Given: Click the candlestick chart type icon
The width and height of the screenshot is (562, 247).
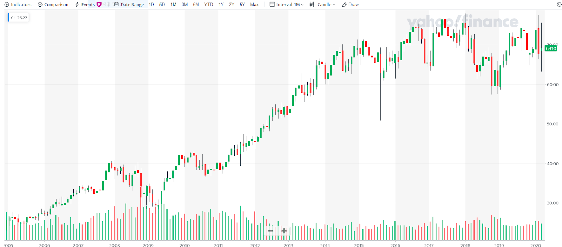Looking at the screenshot, I should coord(312,5).
